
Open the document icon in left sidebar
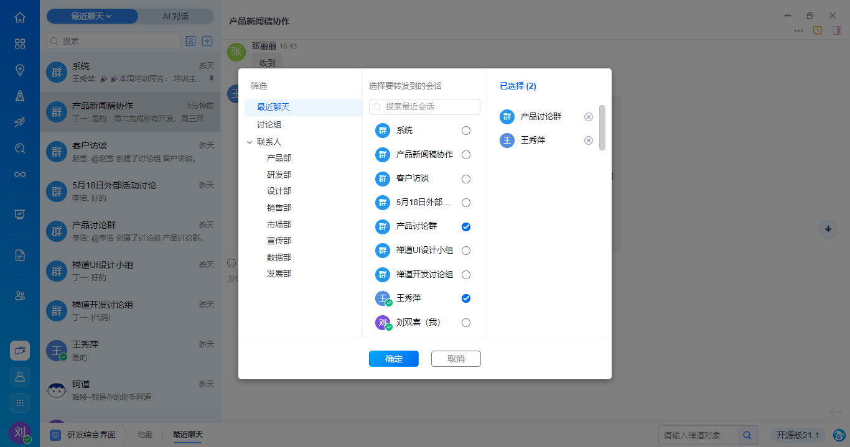coord(20,255)
